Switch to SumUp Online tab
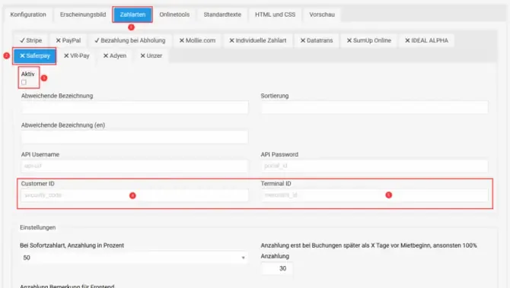The height and width of the screenshot is (288, 510). pos(369,40)
